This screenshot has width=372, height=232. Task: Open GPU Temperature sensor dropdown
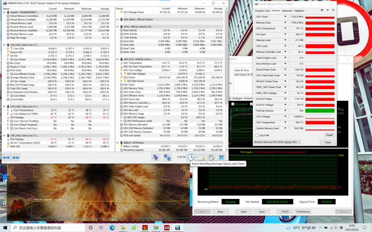(285, 28)
